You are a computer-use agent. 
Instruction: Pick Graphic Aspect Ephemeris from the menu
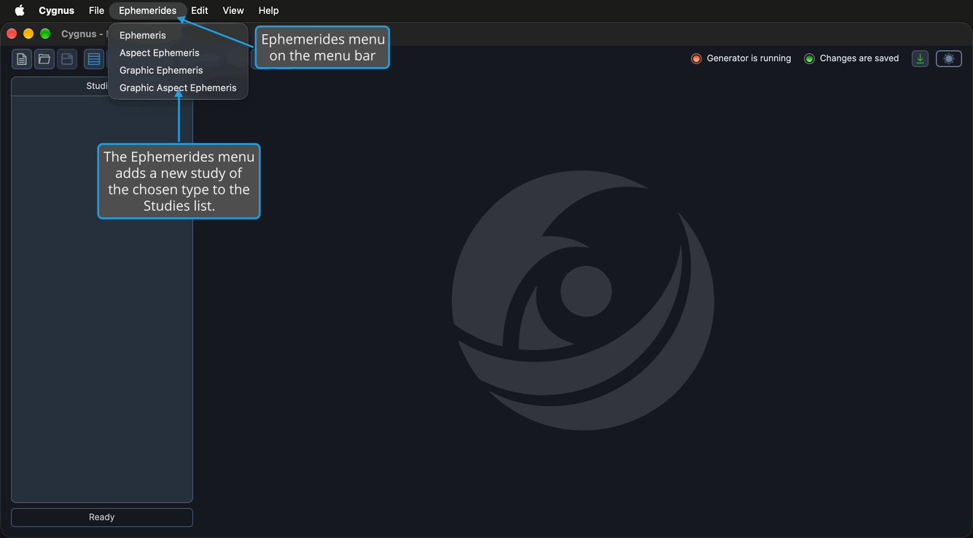178,87
